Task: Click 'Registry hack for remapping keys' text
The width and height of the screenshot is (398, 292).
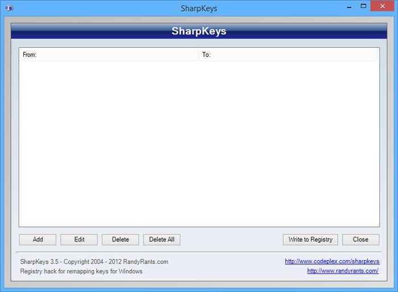Action: [x=81, y=271]
